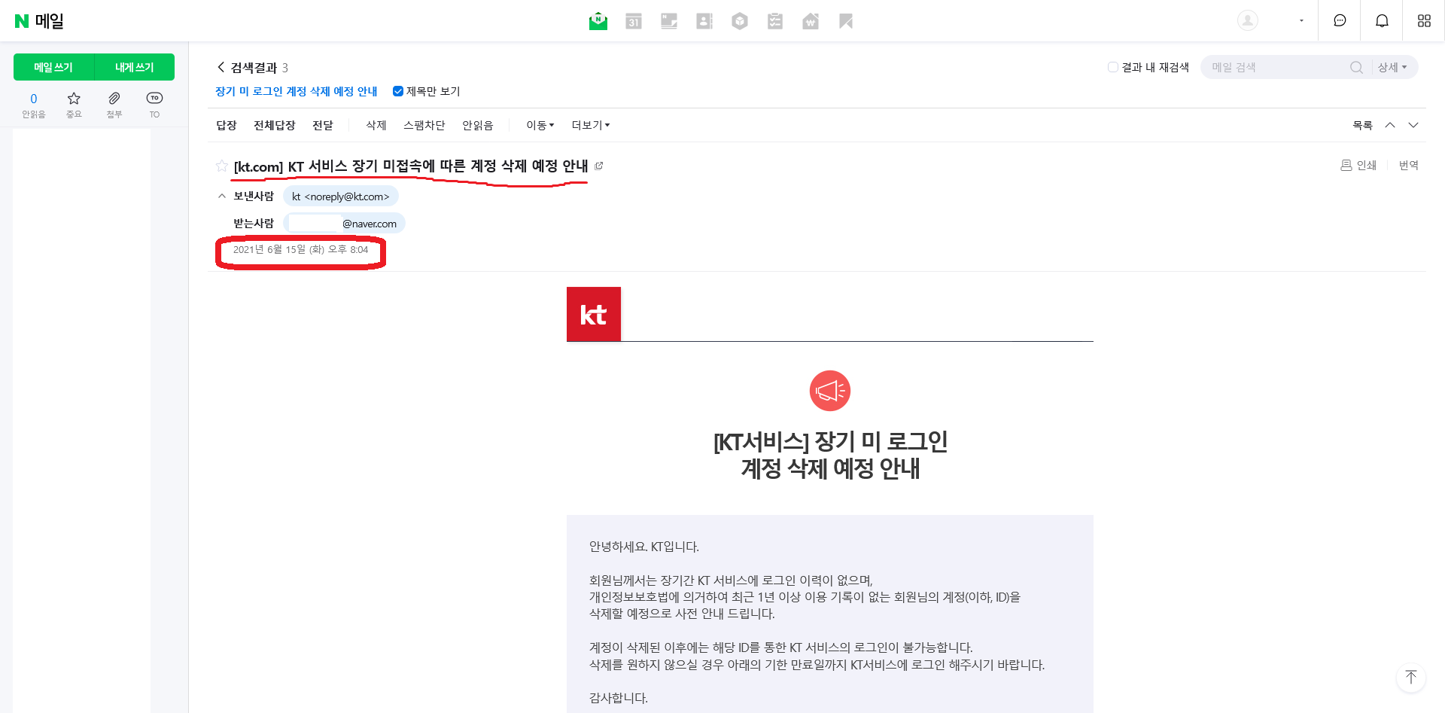Viewport: 1445px width, 713px height.
Task: Star the KT mail subject
Action: 222,166
